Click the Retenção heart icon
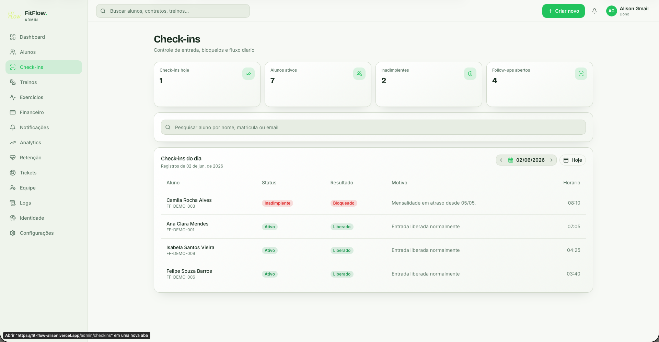The height and width of the screenshot is (342, 659). pos(13,158)
